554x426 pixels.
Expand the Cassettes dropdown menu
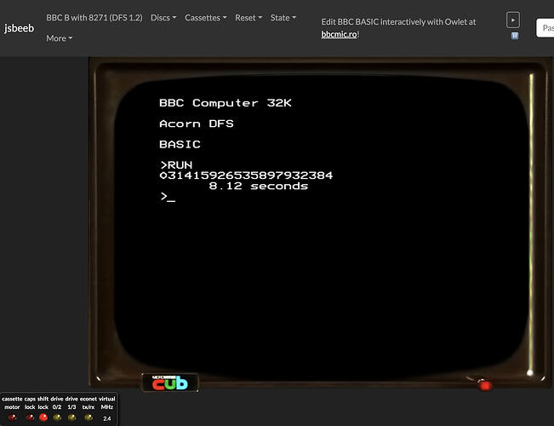tap(206, 18)
